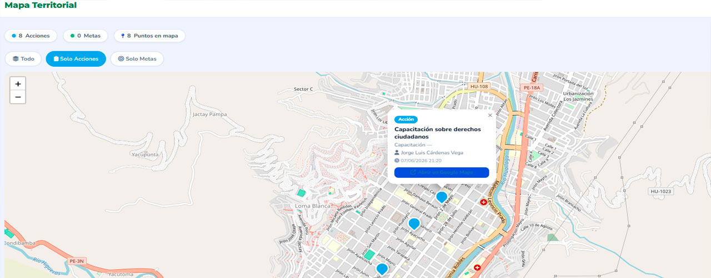
Task: Click the name Jorge Luis Cárdenas Vega
Action: tap(432, 152)
